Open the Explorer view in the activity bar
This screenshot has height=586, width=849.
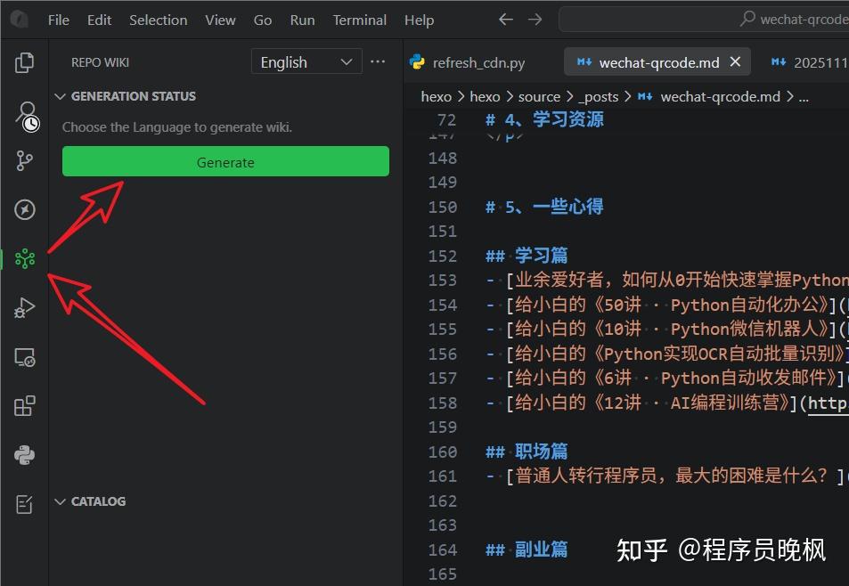[24, 62]
